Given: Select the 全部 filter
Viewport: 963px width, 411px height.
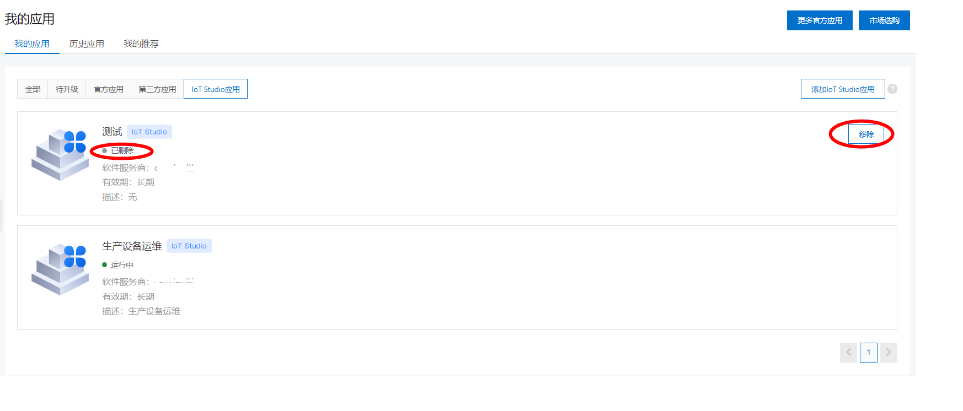Looking at the screenshot, I should click(x=33, y=89).
